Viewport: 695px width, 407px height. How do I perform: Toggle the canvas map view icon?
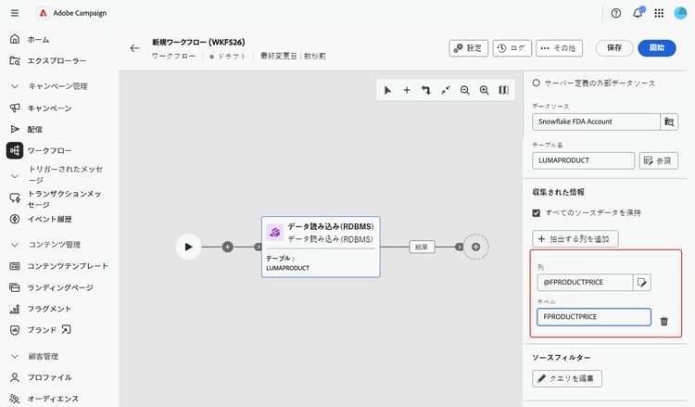pos(503,91)
